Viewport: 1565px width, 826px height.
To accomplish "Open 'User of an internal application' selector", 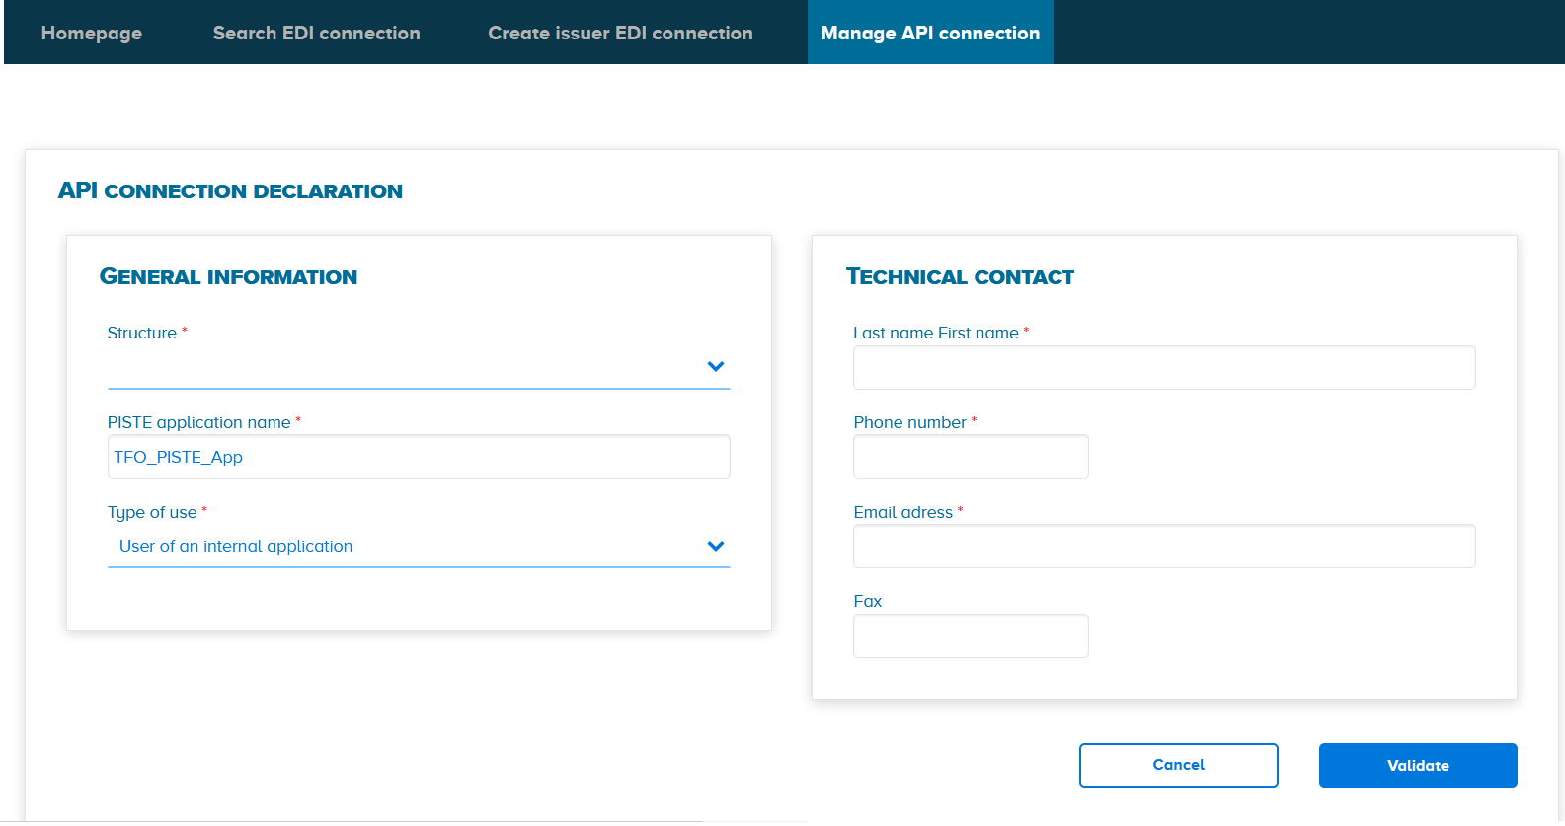I will (x=405, y=547).
